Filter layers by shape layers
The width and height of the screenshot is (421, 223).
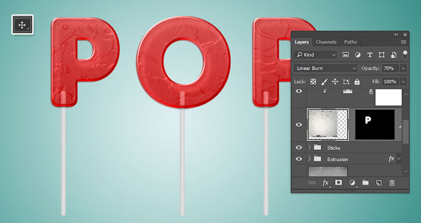coord(382,55)
